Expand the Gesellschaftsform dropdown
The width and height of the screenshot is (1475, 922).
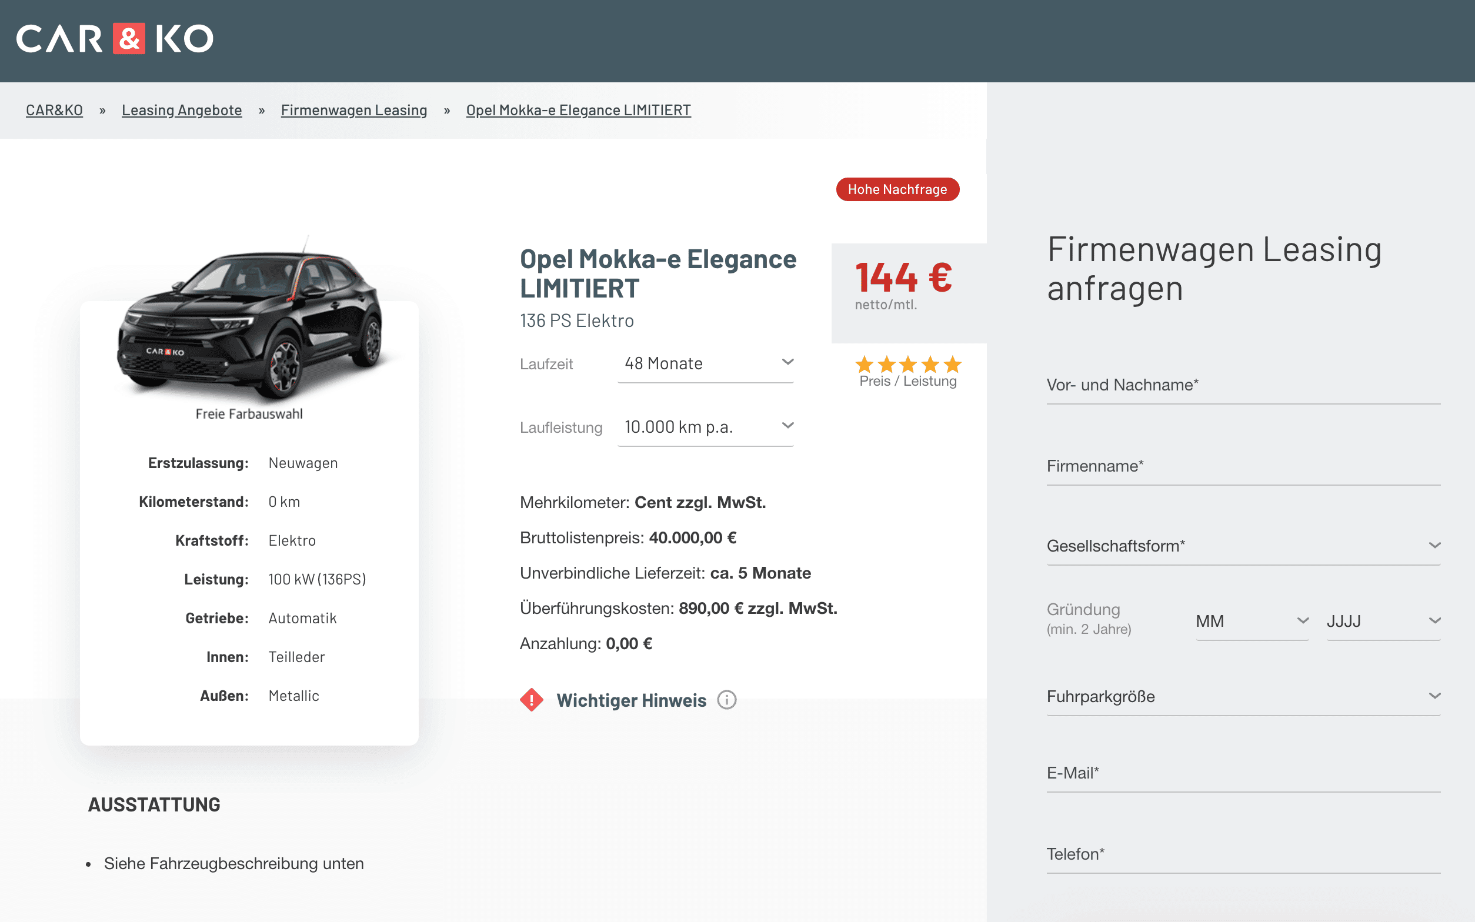1243,546
